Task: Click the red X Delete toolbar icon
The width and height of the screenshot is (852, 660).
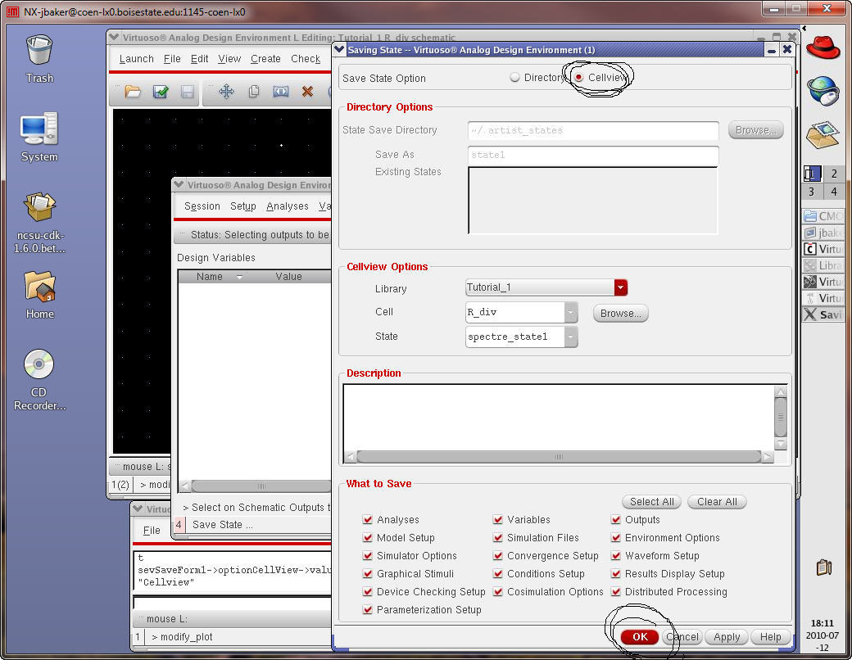Action: point(307,92)
